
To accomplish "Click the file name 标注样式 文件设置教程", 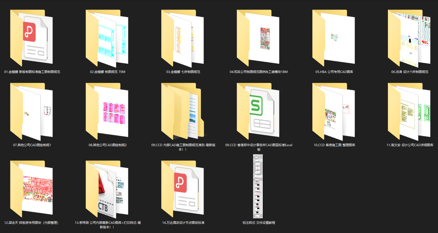I will coord(259,223).
